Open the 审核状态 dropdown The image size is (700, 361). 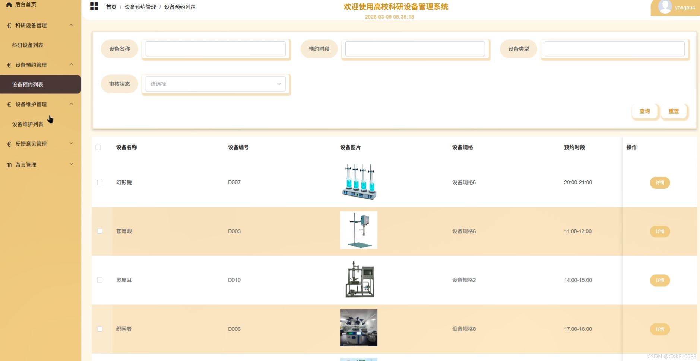(215, 84)
